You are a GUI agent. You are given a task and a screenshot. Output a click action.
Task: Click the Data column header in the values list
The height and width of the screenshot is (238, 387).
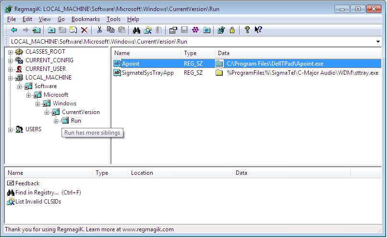pos(298,53)
